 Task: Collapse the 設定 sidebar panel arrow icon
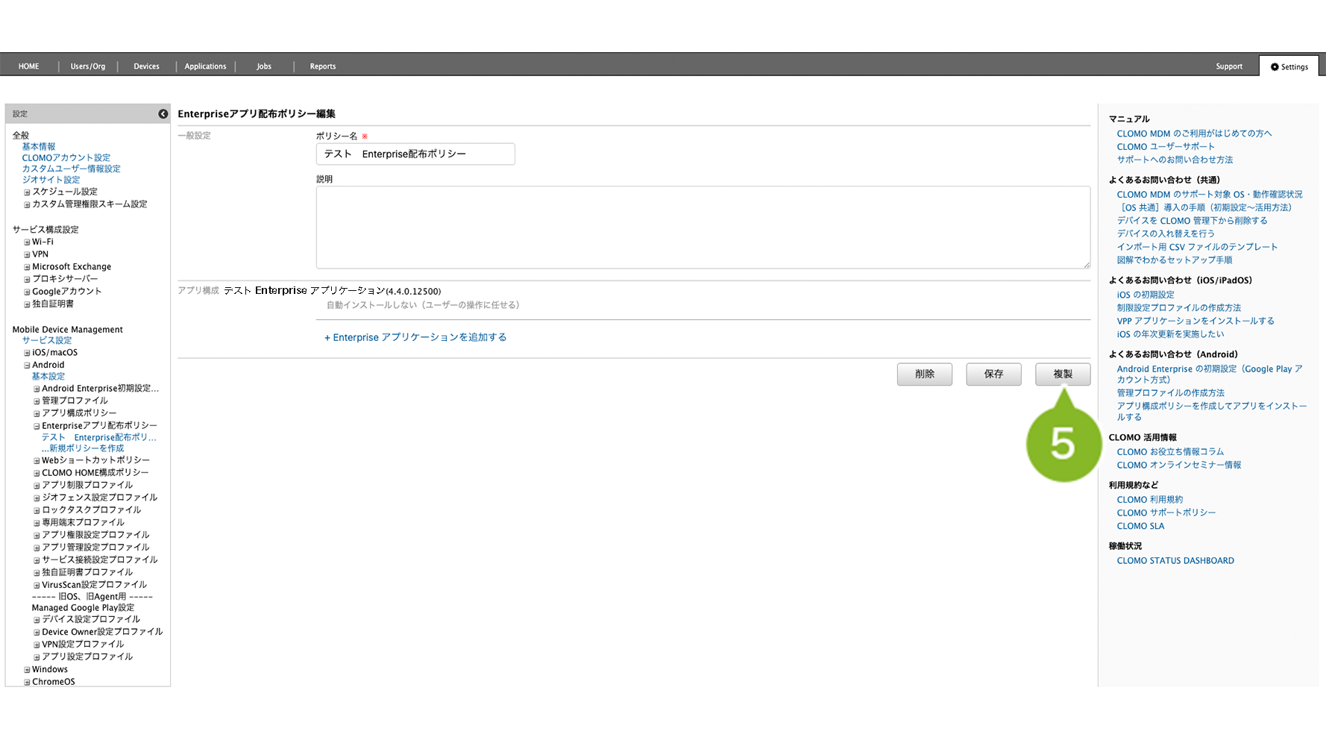coord(163,114)
